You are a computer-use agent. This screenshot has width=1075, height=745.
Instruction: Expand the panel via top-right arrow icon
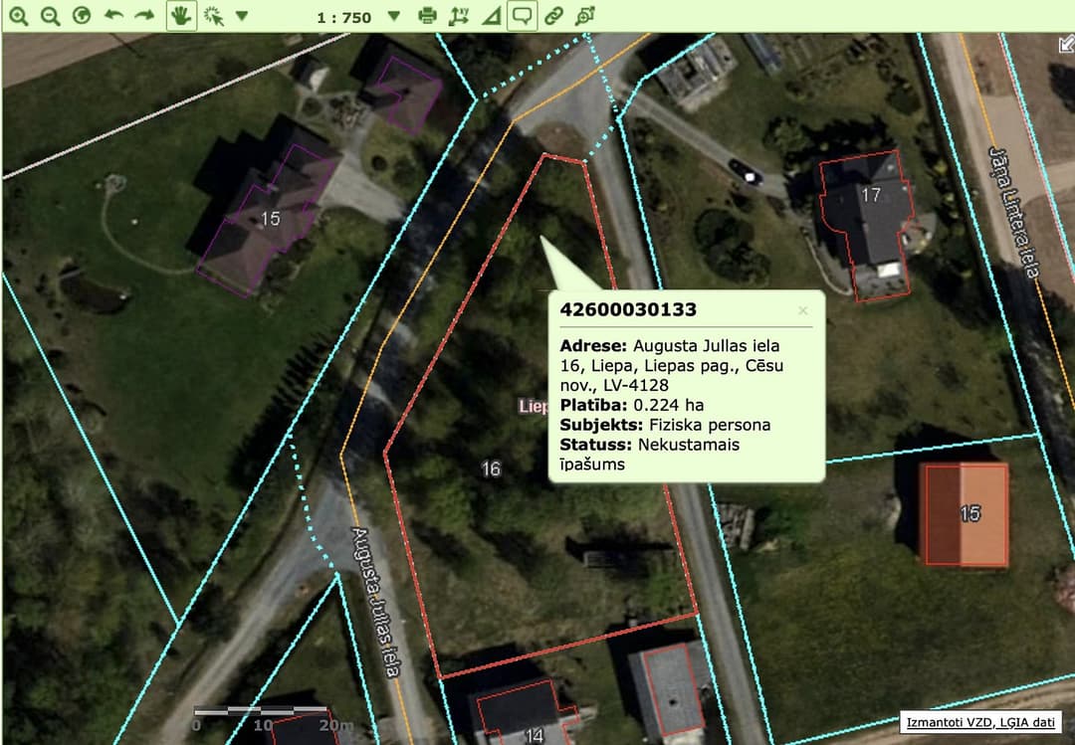(x=1066, y=45)
